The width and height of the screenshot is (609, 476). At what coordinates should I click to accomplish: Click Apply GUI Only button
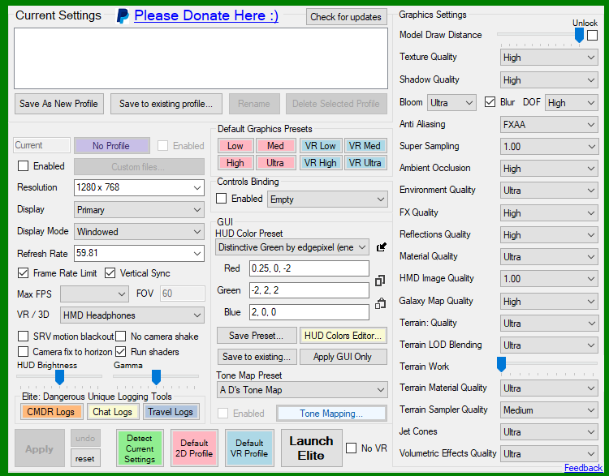click(343, 357)
